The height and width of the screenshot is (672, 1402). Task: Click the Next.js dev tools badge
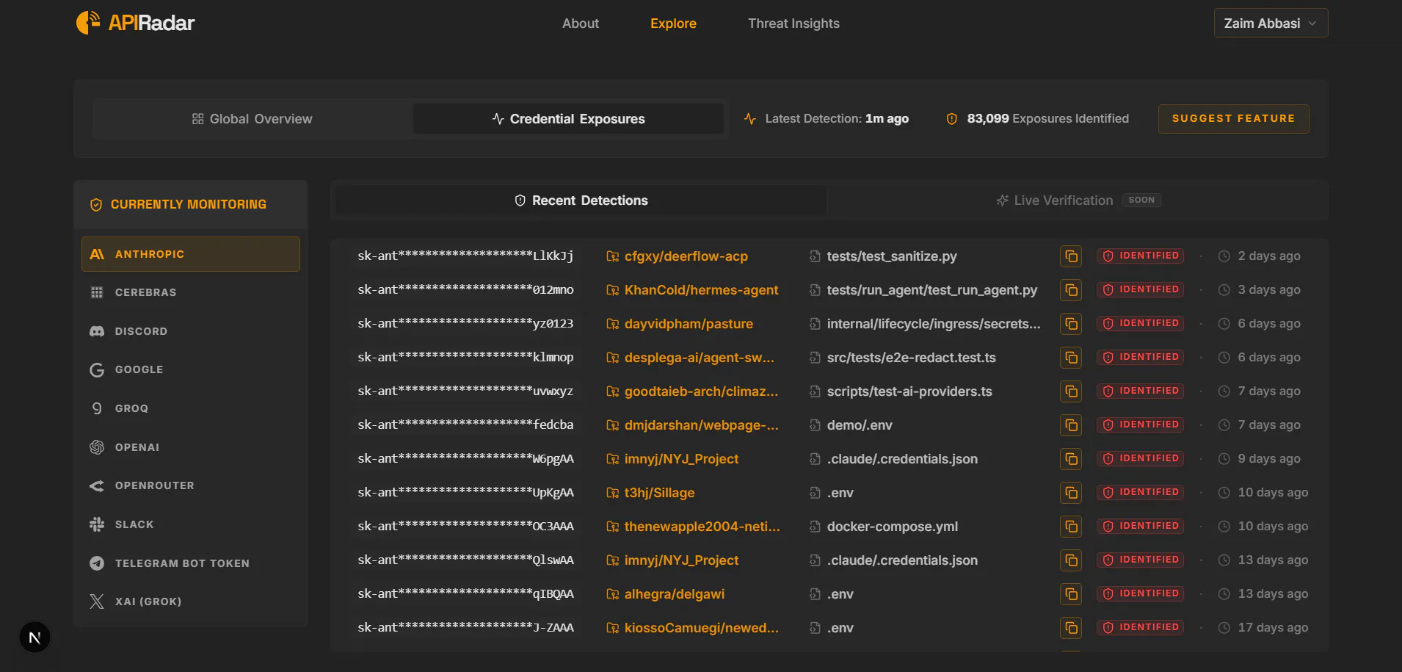34,637
